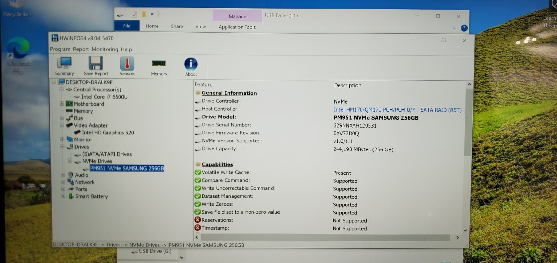Click the Capabilities section header

(217, 164)
